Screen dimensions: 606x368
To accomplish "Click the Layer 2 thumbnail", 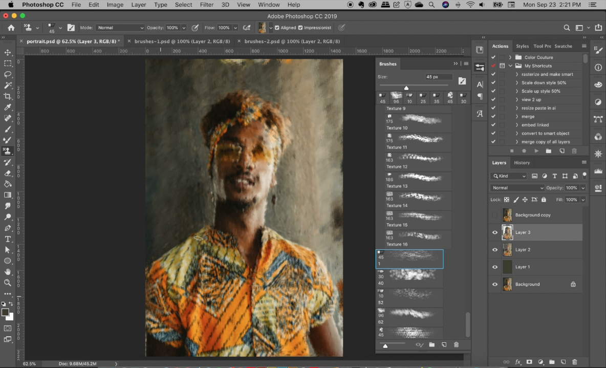I will coord(507,250).
